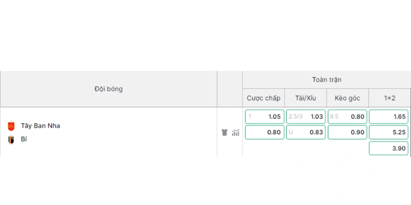The height and width of the screenshot is (205, 411).
Task: Select 1×2 draw odds 3.90
Action: pos(388,148)
